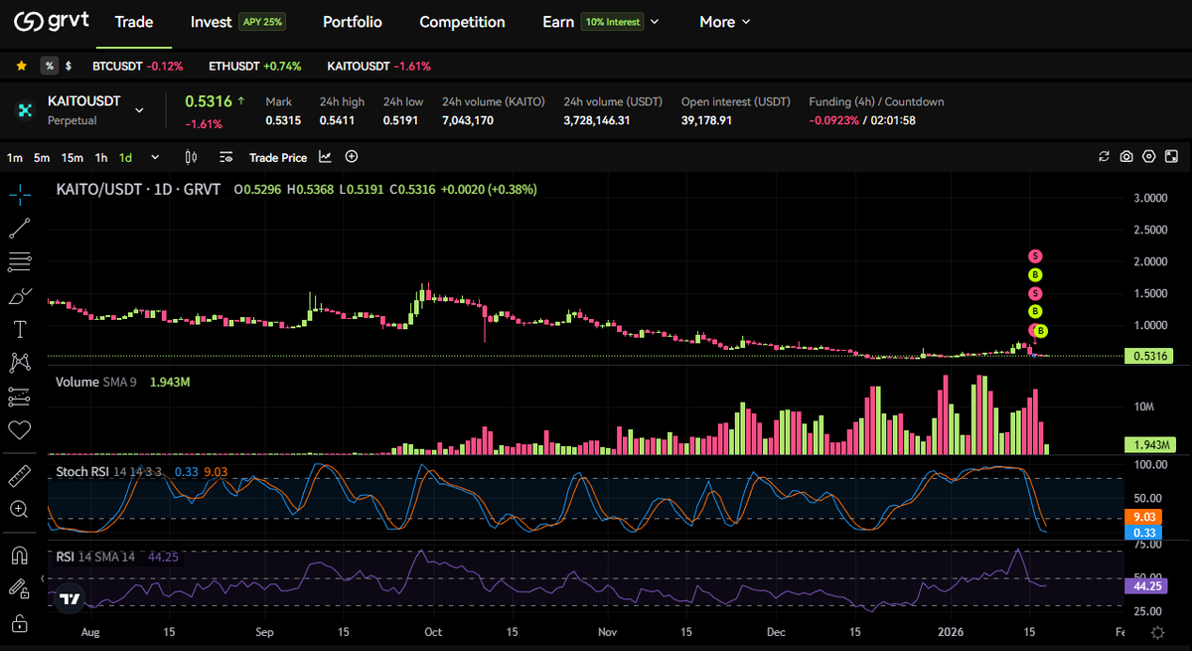Open the chart settings hexagon icon
1192x651 pixels.
coord(1149,157)
